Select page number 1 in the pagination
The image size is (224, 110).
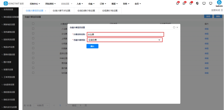click(x=60, y=106)
